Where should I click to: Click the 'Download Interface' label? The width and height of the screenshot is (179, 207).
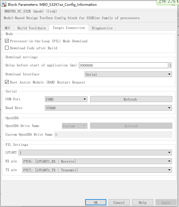point(22,74)
